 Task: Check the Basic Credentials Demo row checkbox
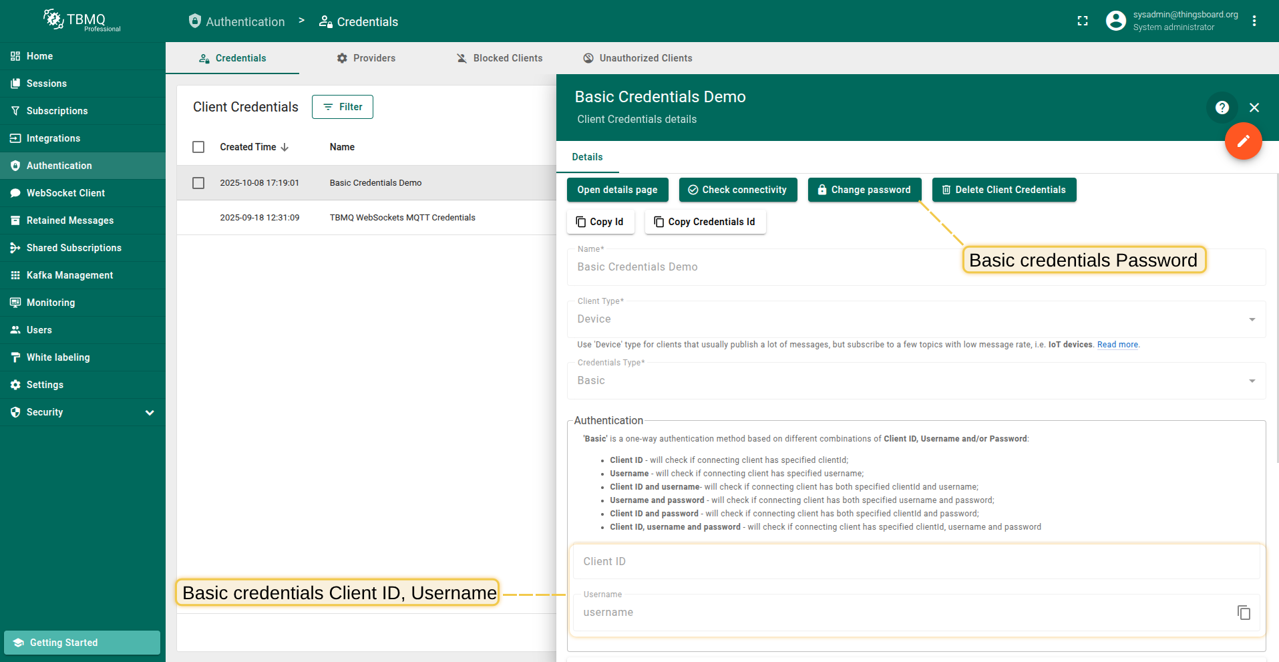(x=198, y=183)
